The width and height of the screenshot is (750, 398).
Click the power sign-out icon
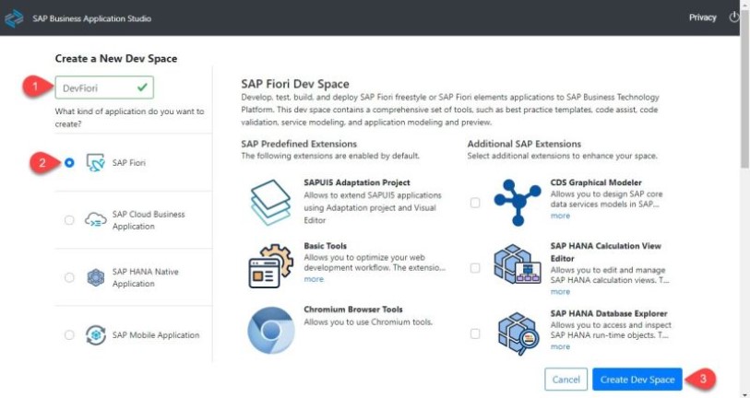(733, 18)
